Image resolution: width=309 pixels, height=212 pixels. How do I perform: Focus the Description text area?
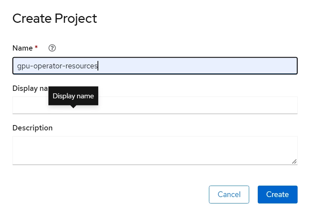155,150
